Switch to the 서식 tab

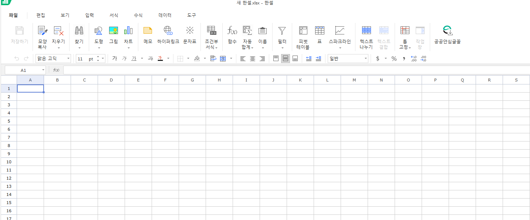click(114, 15)
